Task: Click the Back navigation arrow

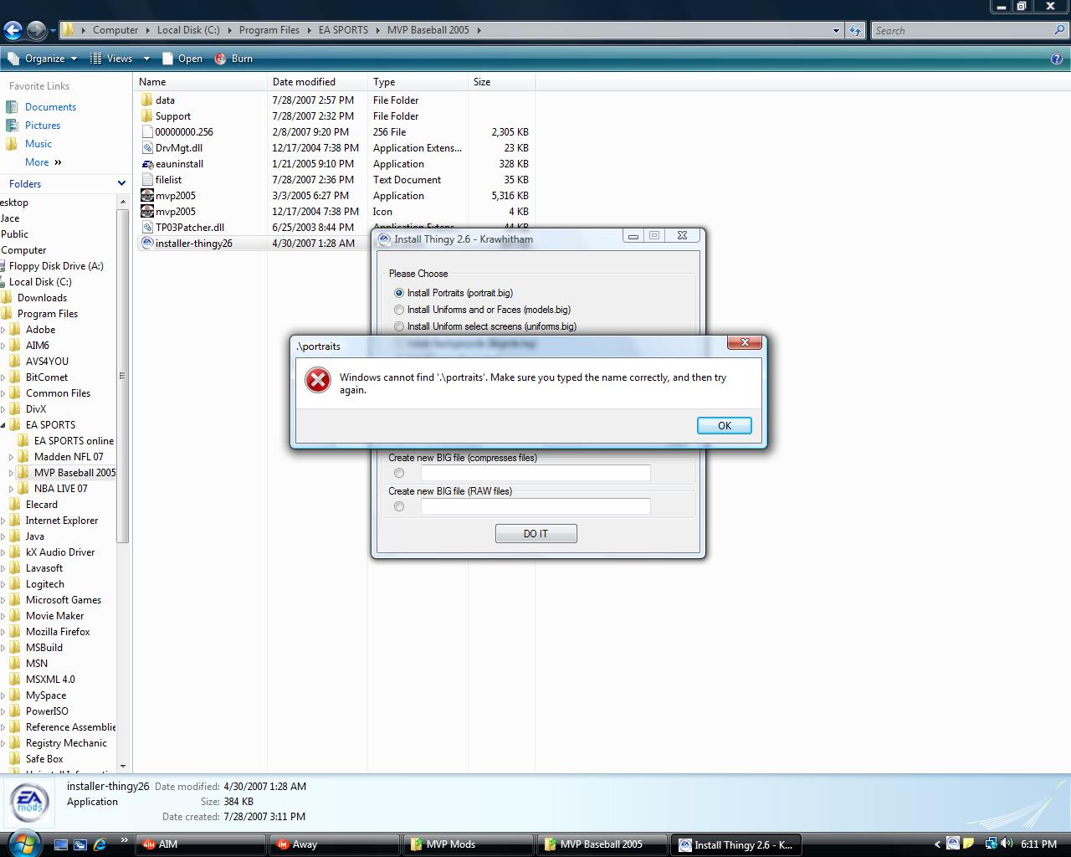Action: pos(13,31)
